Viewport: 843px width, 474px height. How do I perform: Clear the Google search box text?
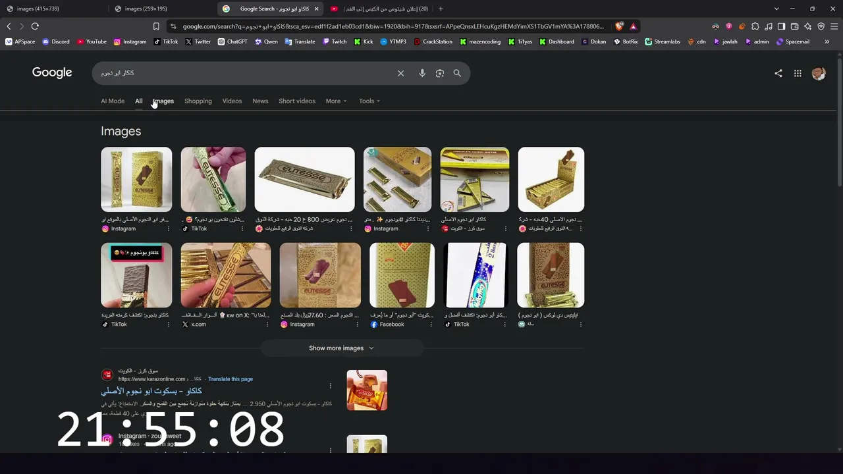point(400,73)
